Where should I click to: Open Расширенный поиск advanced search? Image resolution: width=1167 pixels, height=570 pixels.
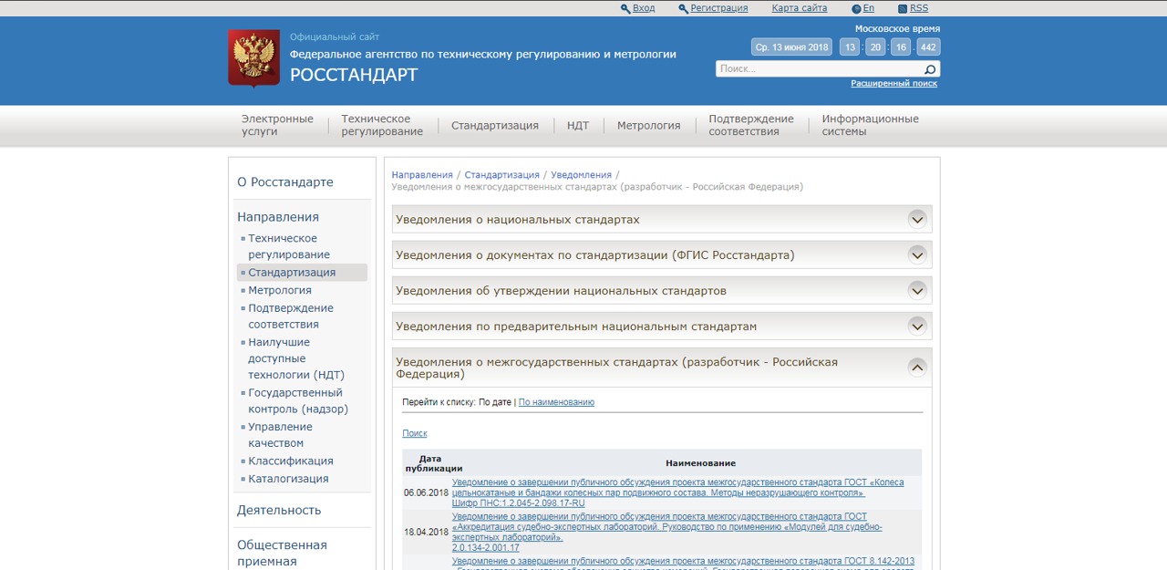(x=893, y=84)
